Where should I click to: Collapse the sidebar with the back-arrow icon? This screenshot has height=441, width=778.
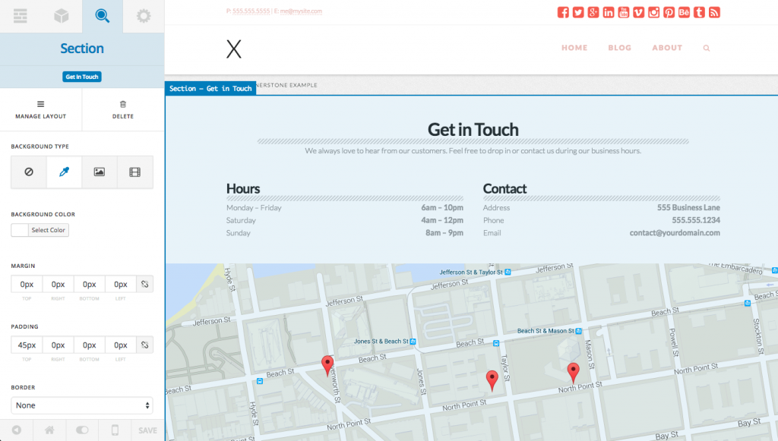pos(16,430)
